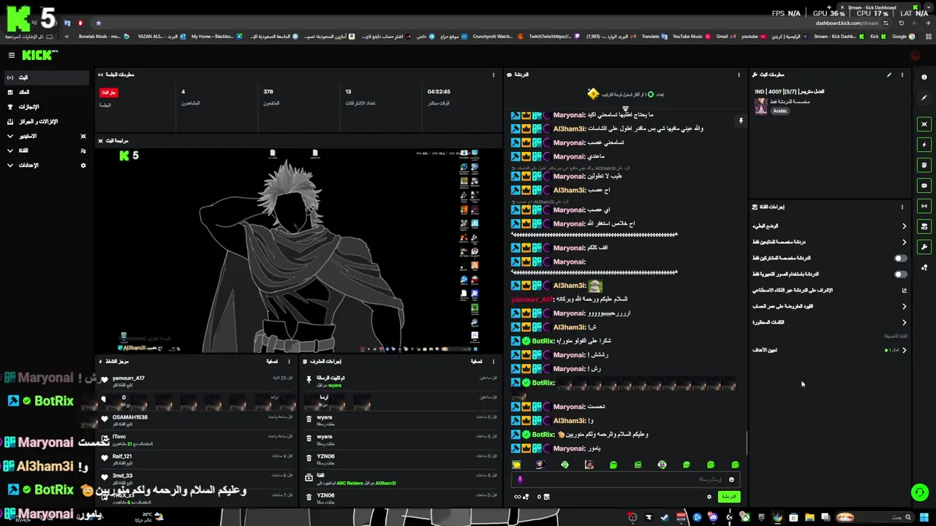Expand account age restrictions option
This screenshot has height=526, width=936.
[x=904, y=306]
